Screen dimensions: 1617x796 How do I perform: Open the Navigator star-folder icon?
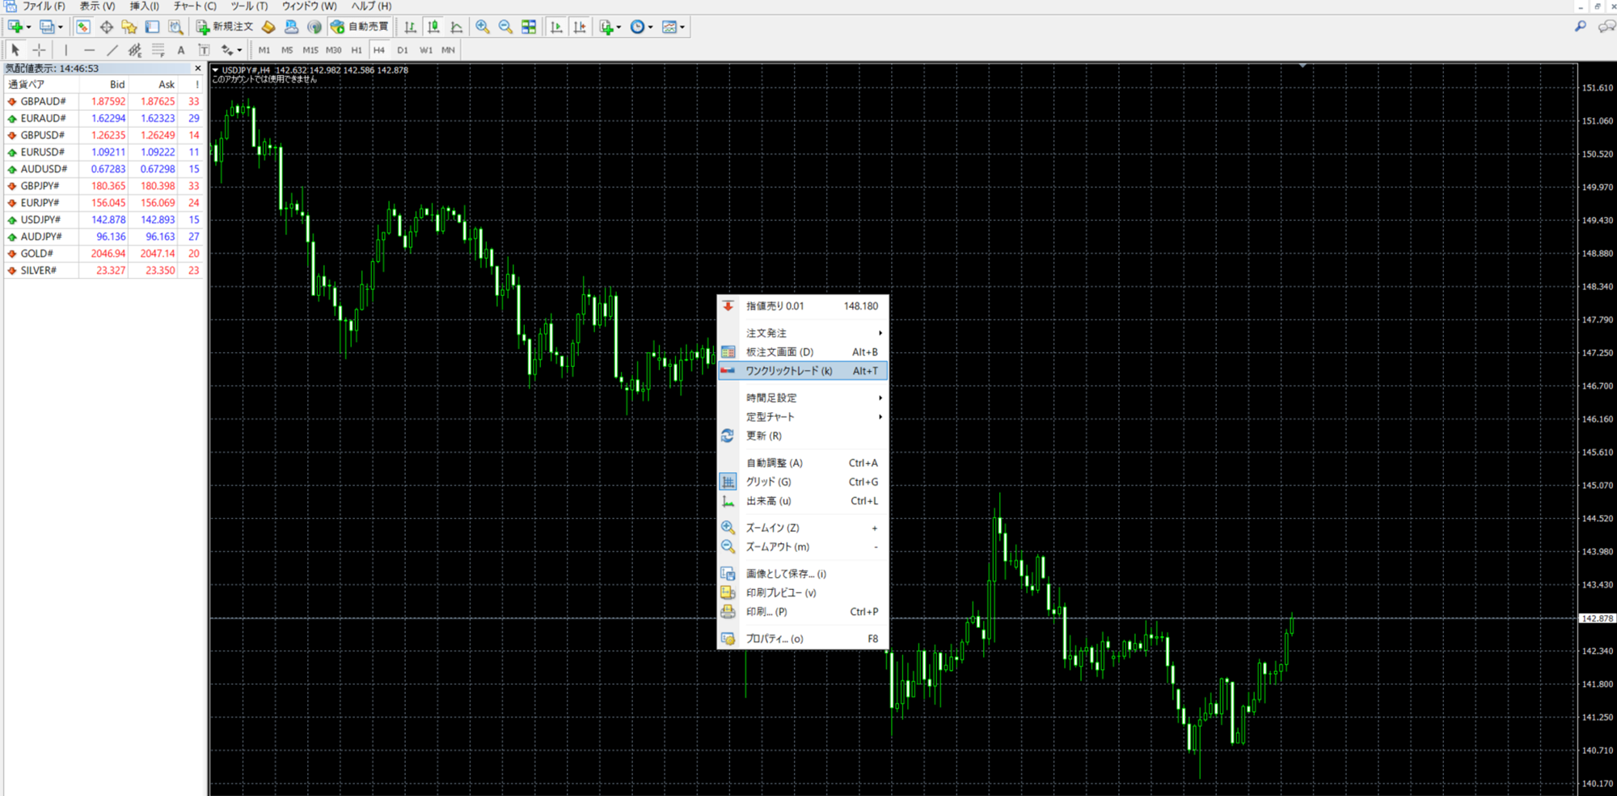coord(129,27)
